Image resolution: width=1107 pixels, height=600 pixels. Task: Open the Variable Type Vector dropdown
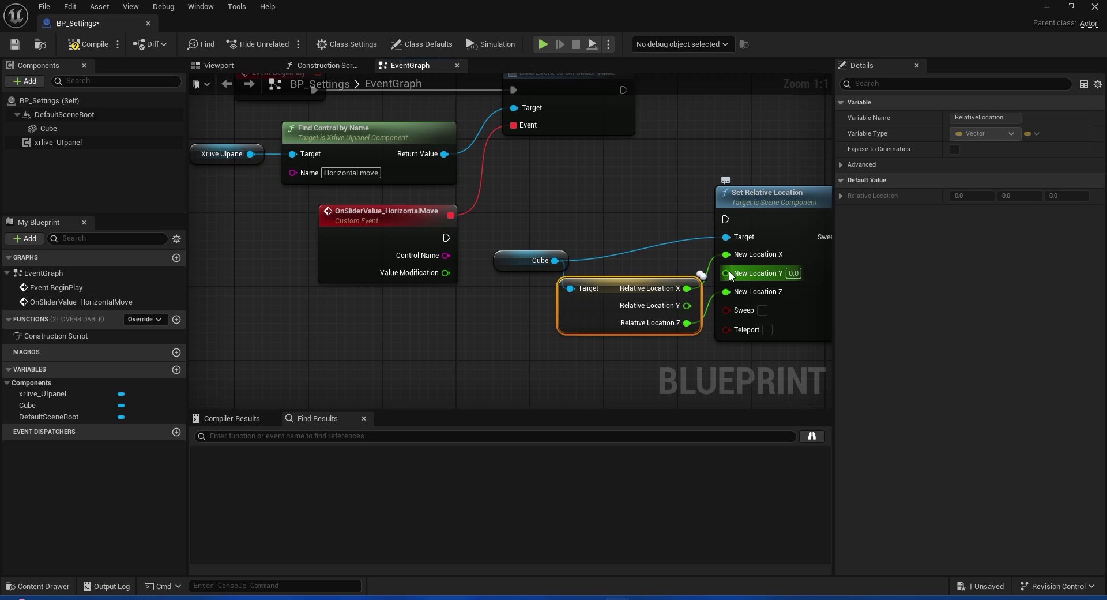[x=985, y=134]
